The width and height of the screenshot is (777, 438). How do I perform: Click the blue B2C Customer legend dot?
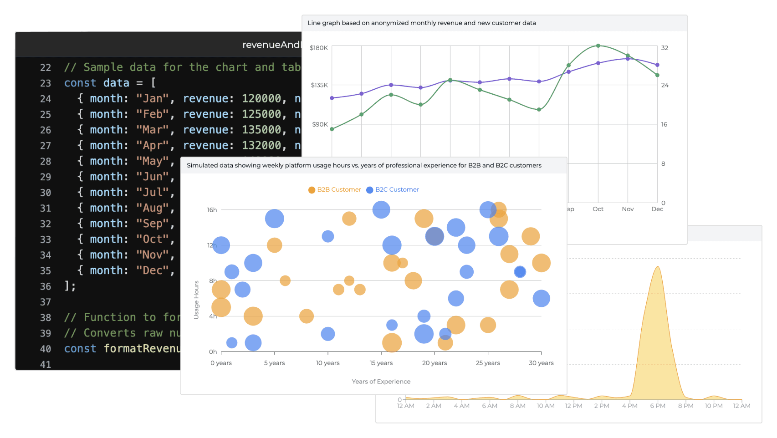point(370,190)
